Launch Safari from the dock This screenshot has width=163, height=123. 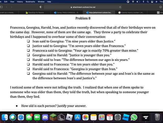tap(21, 117)
